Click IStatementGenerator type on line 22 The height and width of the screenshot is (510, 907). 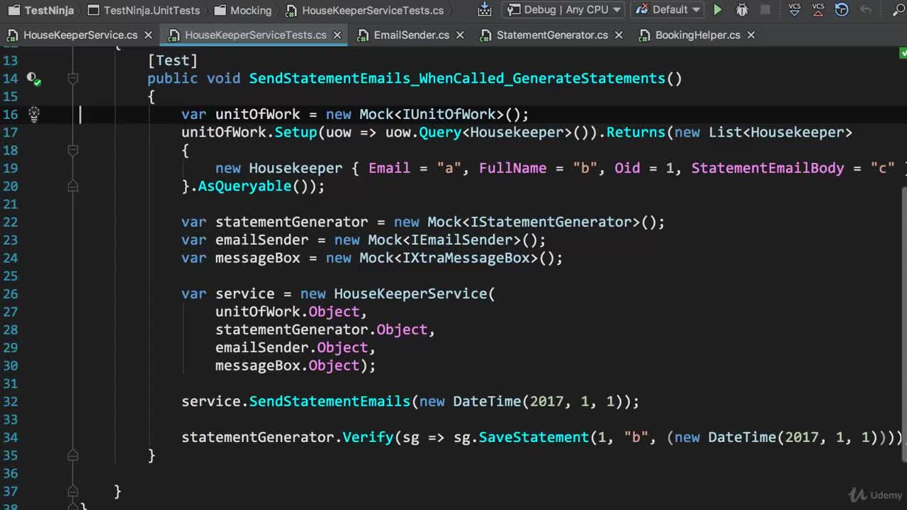coord(551,222)
